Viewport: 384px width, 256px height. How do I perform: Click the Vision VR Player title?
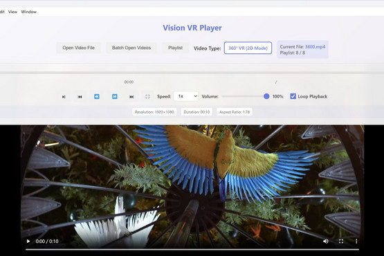coord(192,28)
